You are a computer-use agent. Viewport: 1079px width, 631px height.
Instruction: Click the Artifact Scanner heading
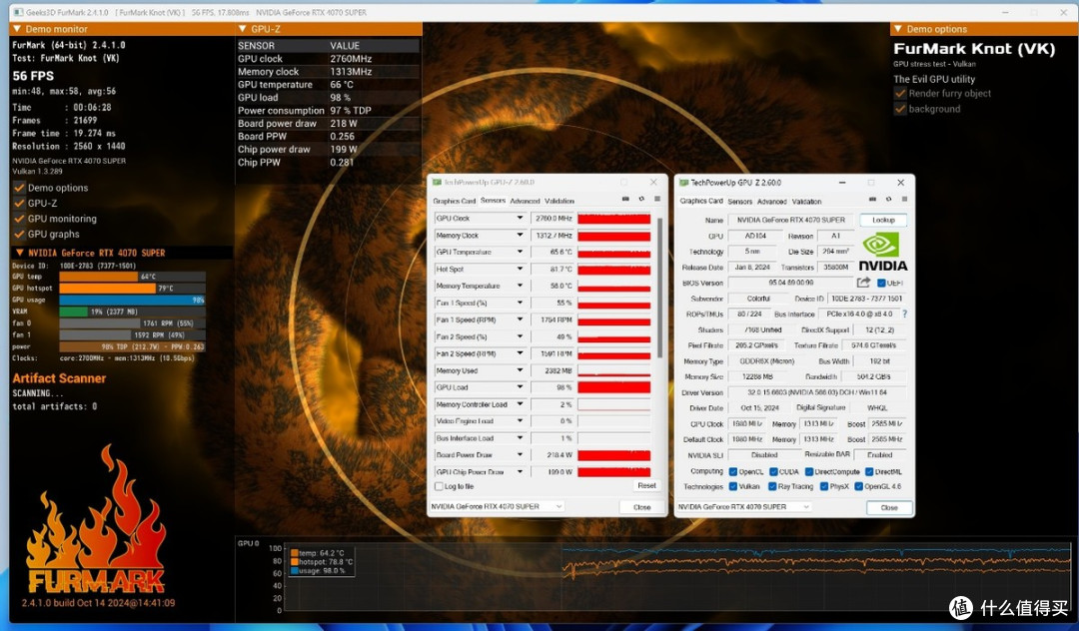pyautogui.click(x=59, y=378)
